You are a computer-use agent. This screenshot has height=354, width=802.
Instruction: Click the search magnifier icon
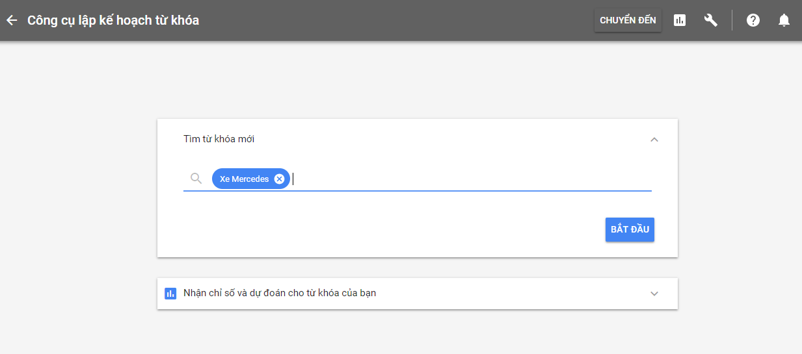coord(196,179)
